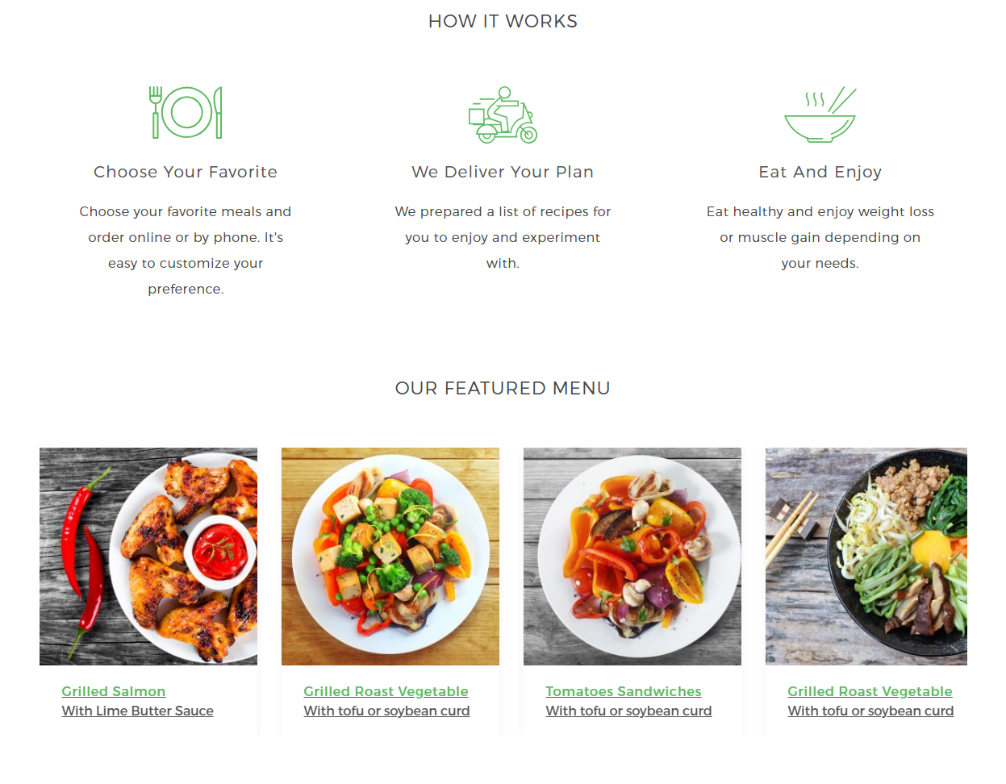
Task: Click the Choose Your Favorite heading
Action: [186, 172]
